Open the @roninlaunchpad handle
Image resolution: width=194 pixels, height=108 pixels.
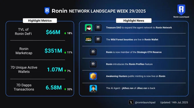click(x=145, y=102)
